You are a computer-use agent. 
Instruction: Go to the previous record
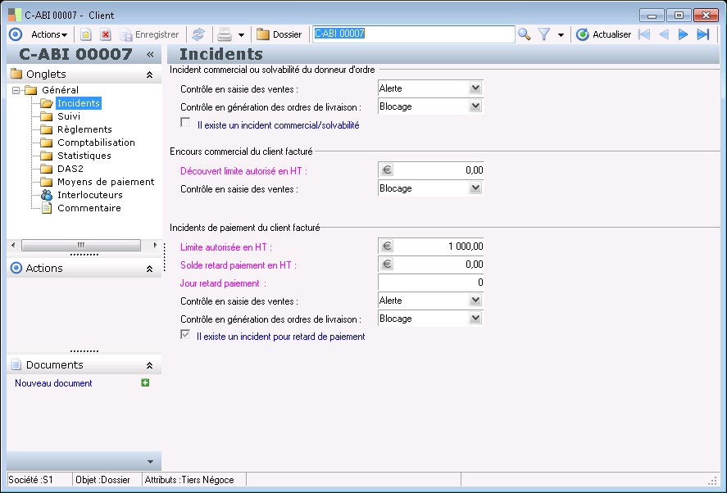pos(664,34)
